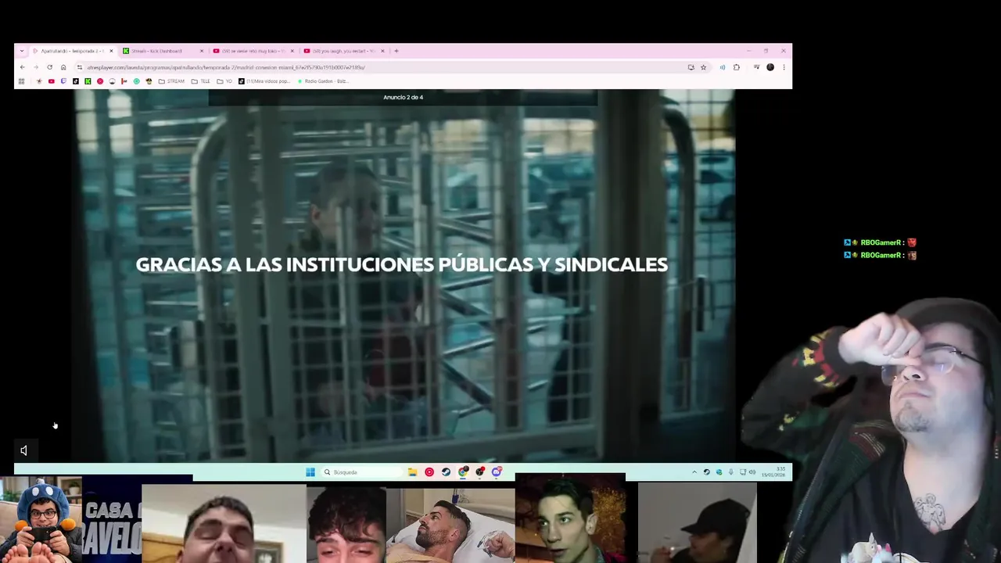Open the apps grid in bookmarks bar
The height and width of the screenshot is (563, 1001).
[21, 81]
